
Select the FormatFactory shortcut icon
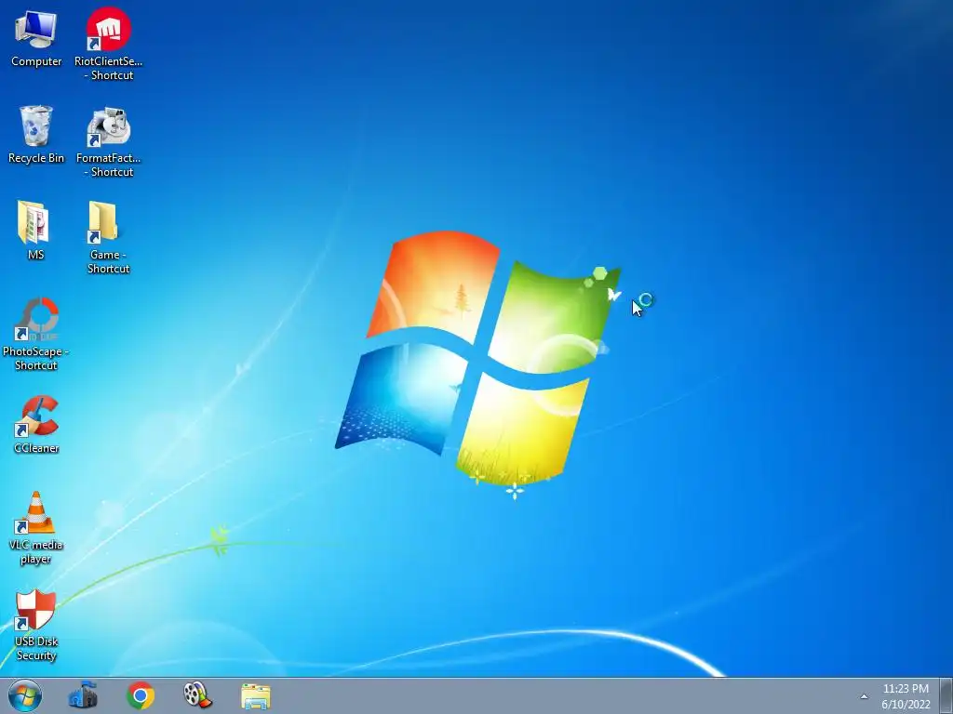[108, 141]
